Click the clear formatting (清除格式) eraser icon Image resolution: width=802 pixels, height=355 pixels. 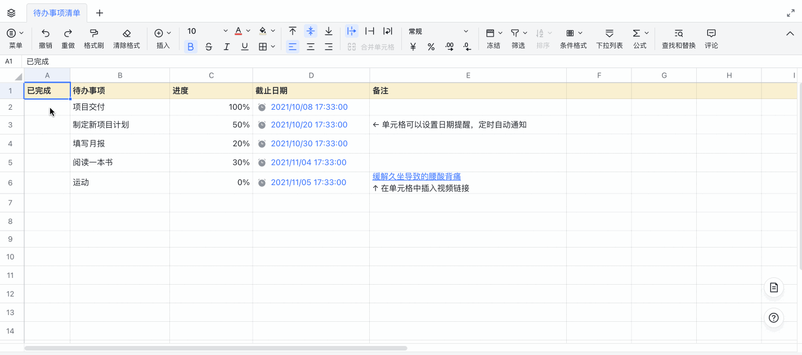tap(127, 33)
